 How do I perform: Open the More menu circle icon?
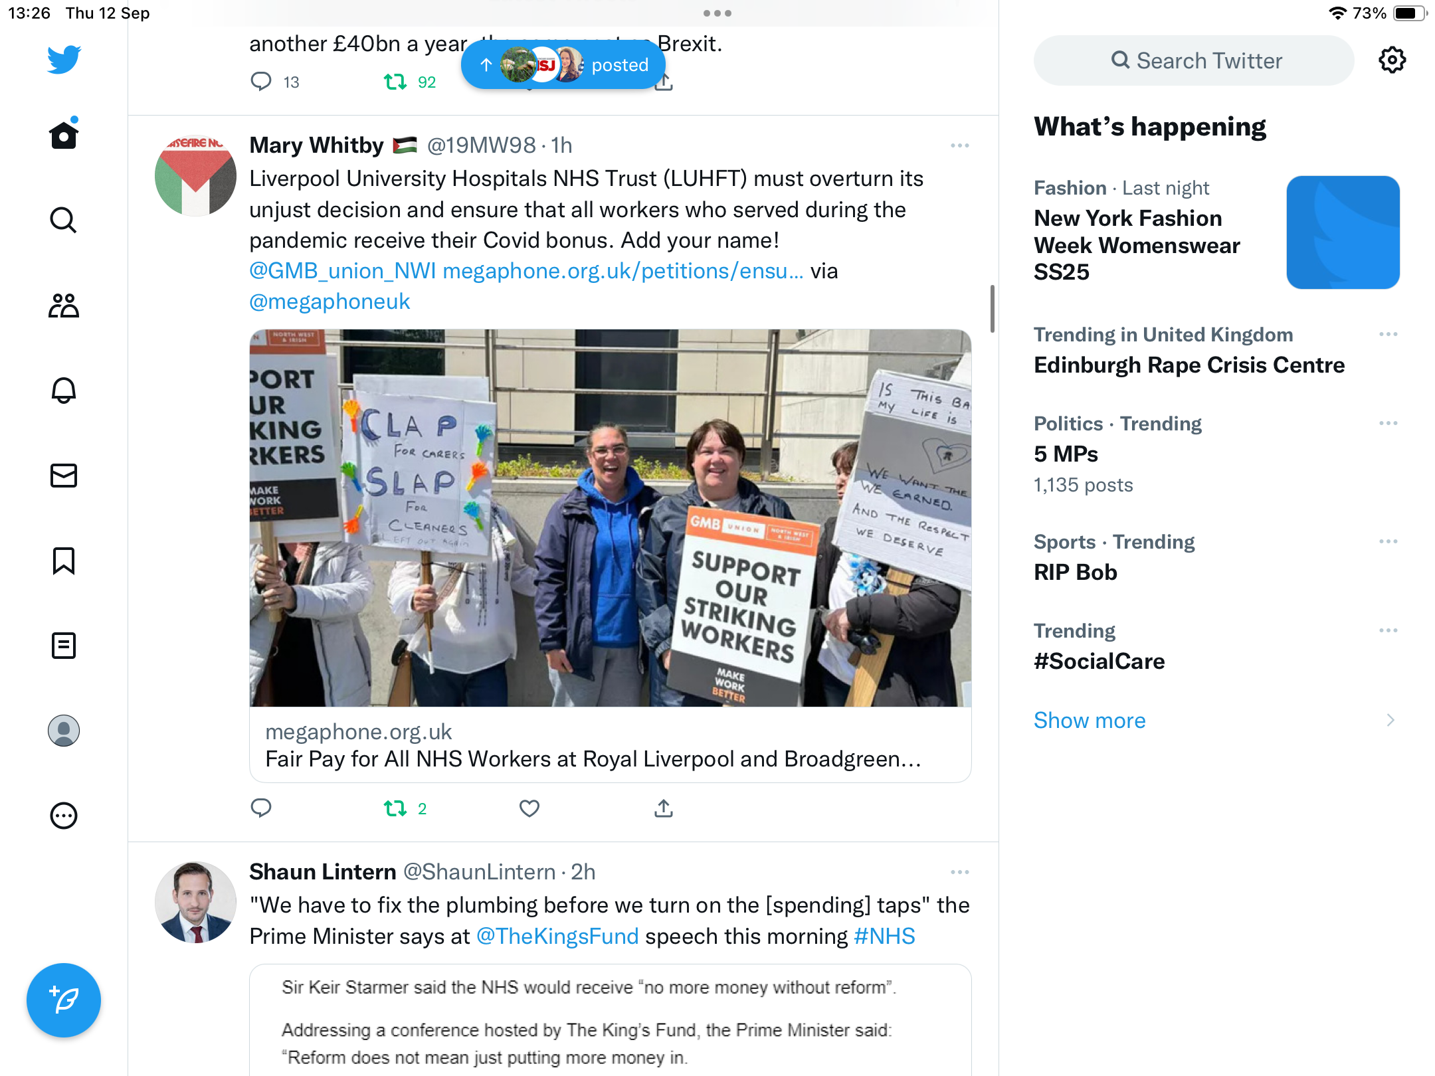pos(64,815)
